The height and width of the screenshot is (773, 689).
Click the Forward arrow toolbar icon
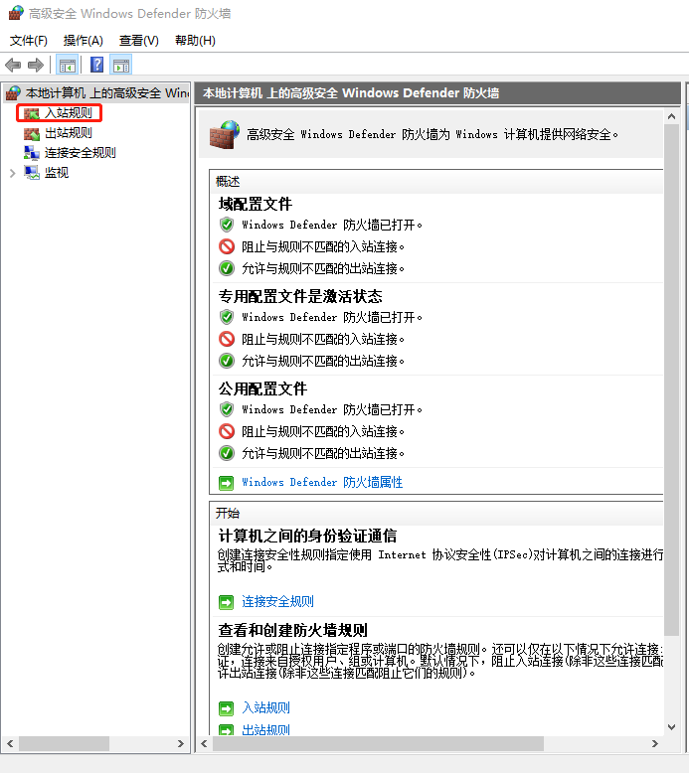point(36,65)
